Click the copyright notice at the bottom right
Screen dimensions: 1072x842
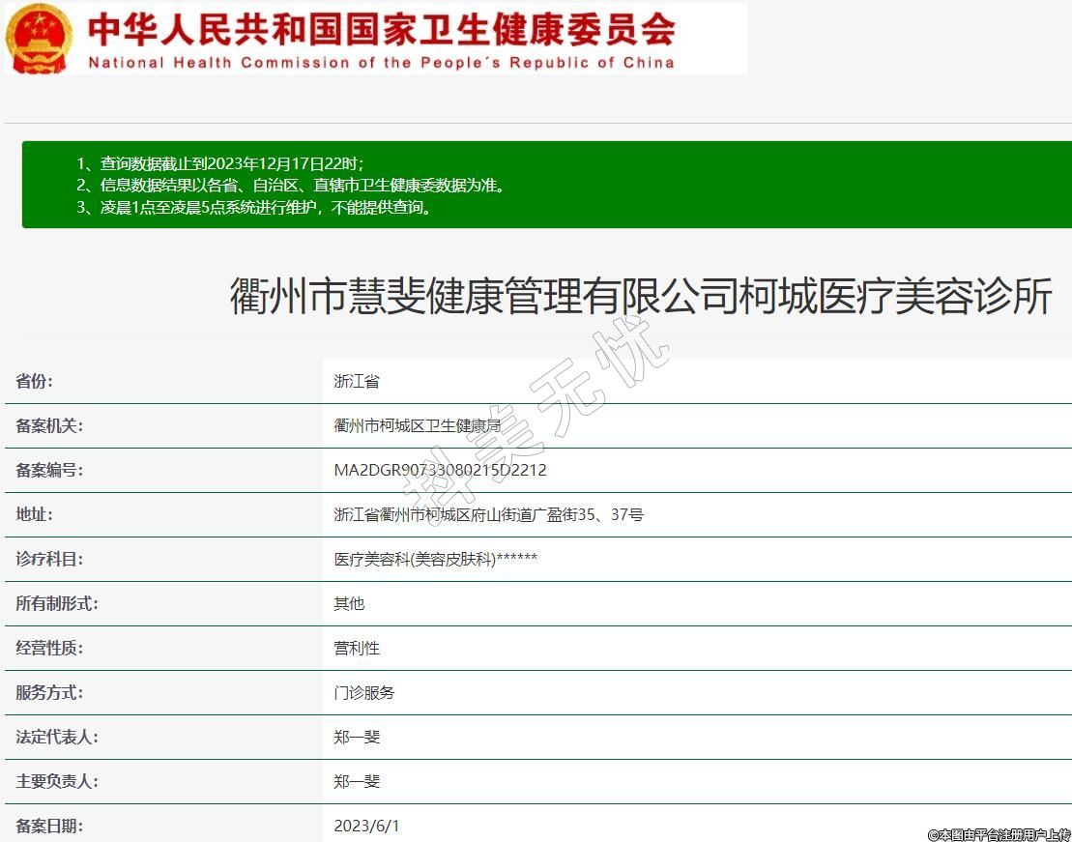pyautogui.click(x=999, y=834)
